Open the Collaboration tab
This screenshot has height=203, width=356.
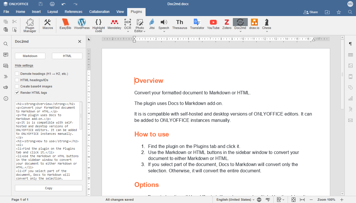point(99,12)
